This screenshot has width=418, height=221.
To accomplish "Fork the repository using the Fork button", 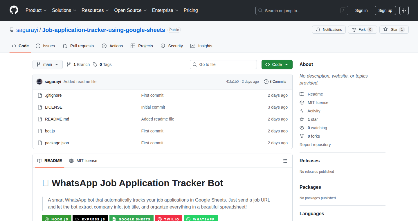I will click(x=362, y=30).
